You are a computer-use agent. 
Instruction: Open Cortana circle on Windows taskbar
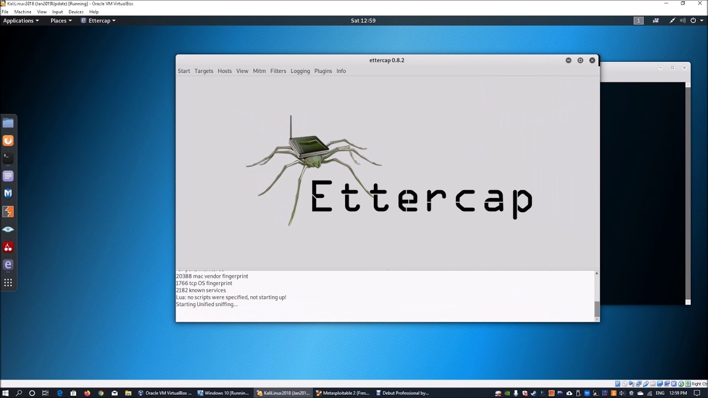tap(32, 393)
